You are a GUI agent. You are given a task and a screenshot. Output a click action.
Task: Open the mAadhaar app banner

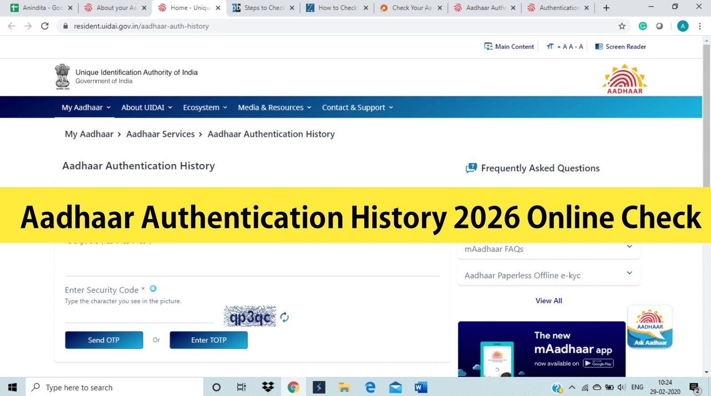[542, 349]
